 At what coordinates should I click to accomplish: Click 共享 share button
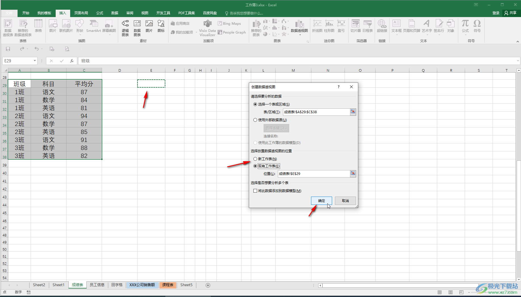pyautogui.click(x=510, y=13)
